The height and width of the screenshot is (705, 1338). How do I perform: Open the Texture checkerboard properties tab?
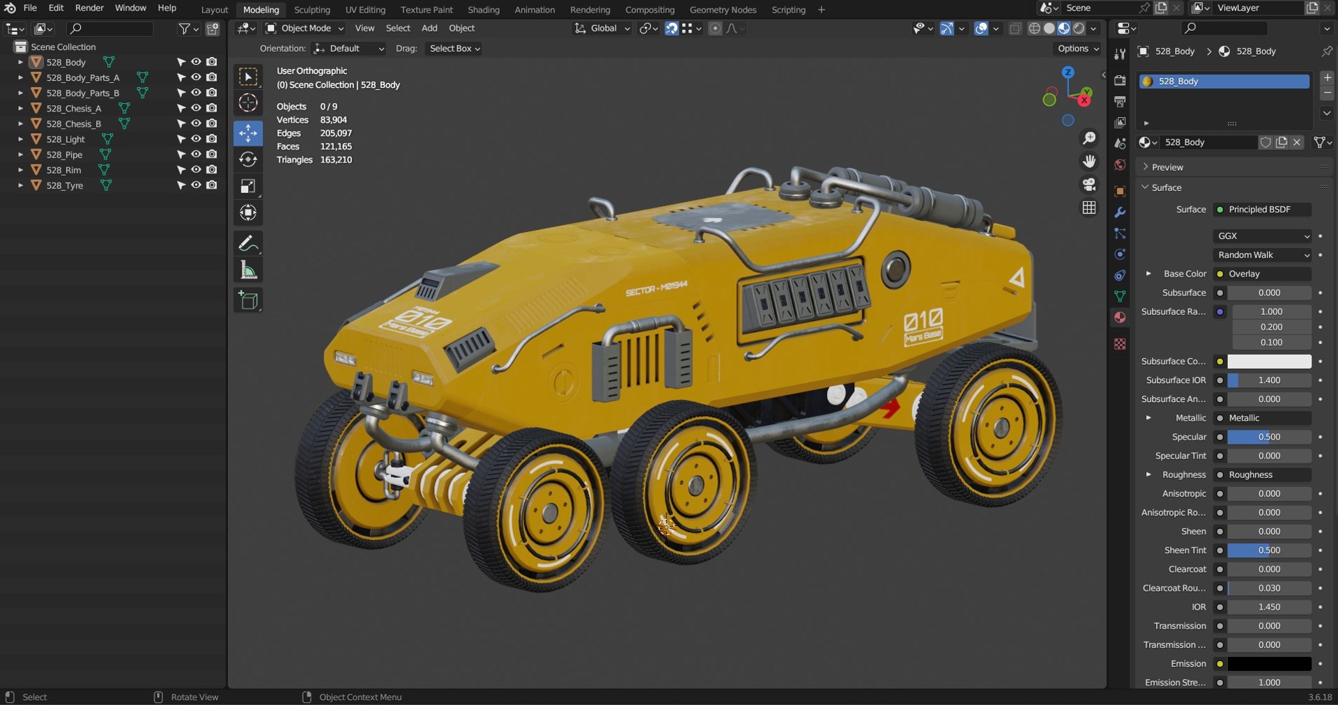click(1120, 344)
